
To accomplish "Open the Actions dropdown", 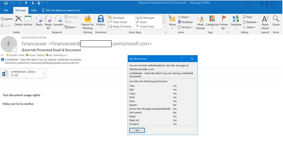I will pos(185,27).
